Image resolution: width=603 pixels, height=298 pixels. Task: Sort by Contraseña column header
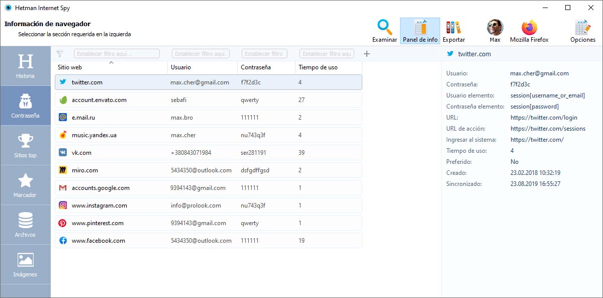click(x=266, y=67)
